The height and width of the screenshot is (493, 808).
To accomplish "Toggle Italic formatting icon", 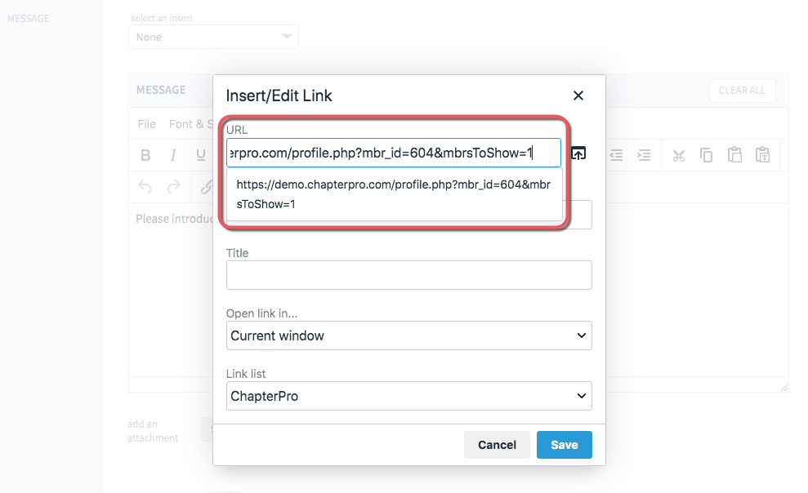I will click(173, 155).
